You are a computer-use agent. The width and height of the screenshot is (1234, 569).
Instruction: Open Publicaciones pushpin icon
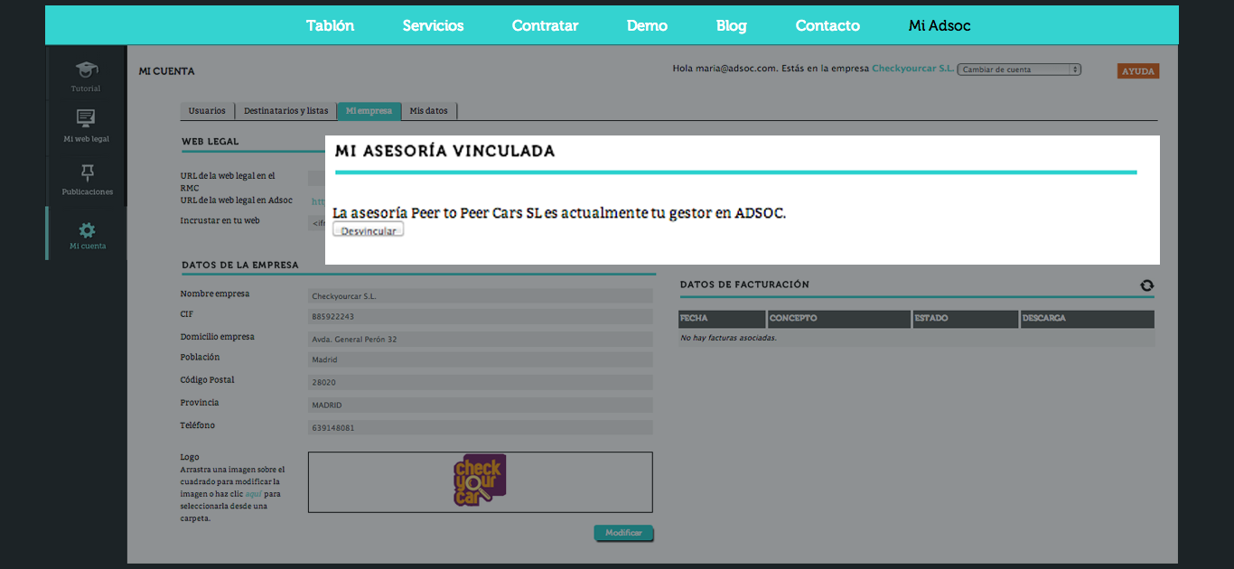click(x=88, y=172)
